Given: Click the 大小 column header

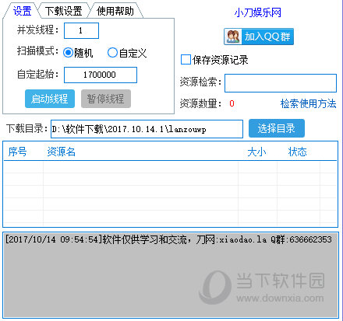Looking at the screenshot, I should click(256, 152).
